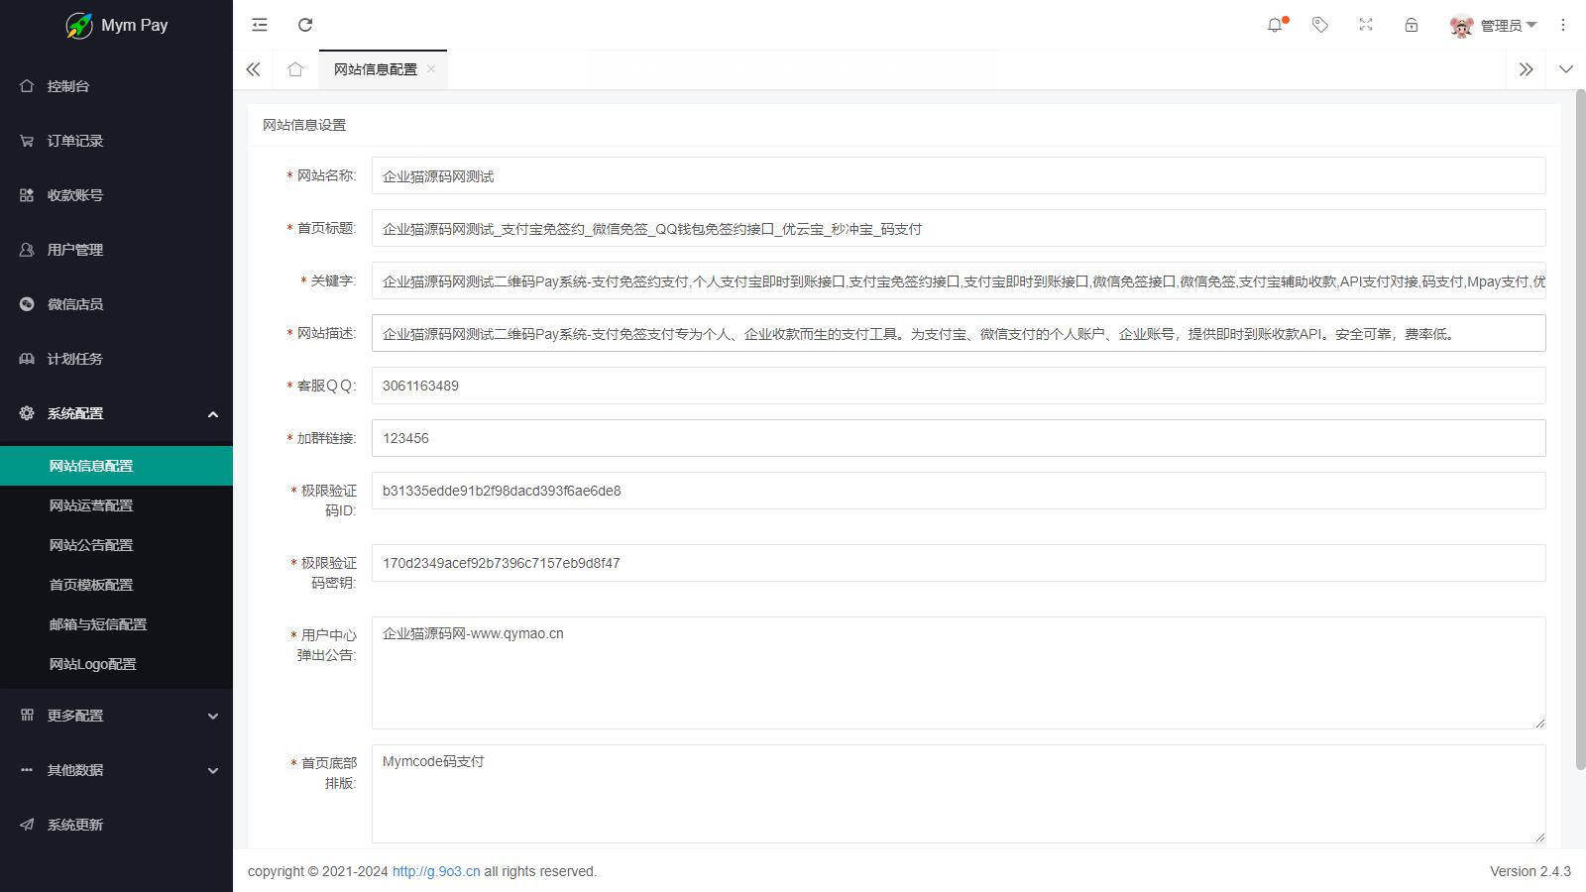
Task: Click the lock screen icon
Action: (1412, 25)
